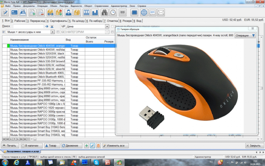Viewport: 265px width, 166px height.
Task: Click the yellow cardboard box toolbar icon
Action: pyautogui.click(x=77, y=13)
